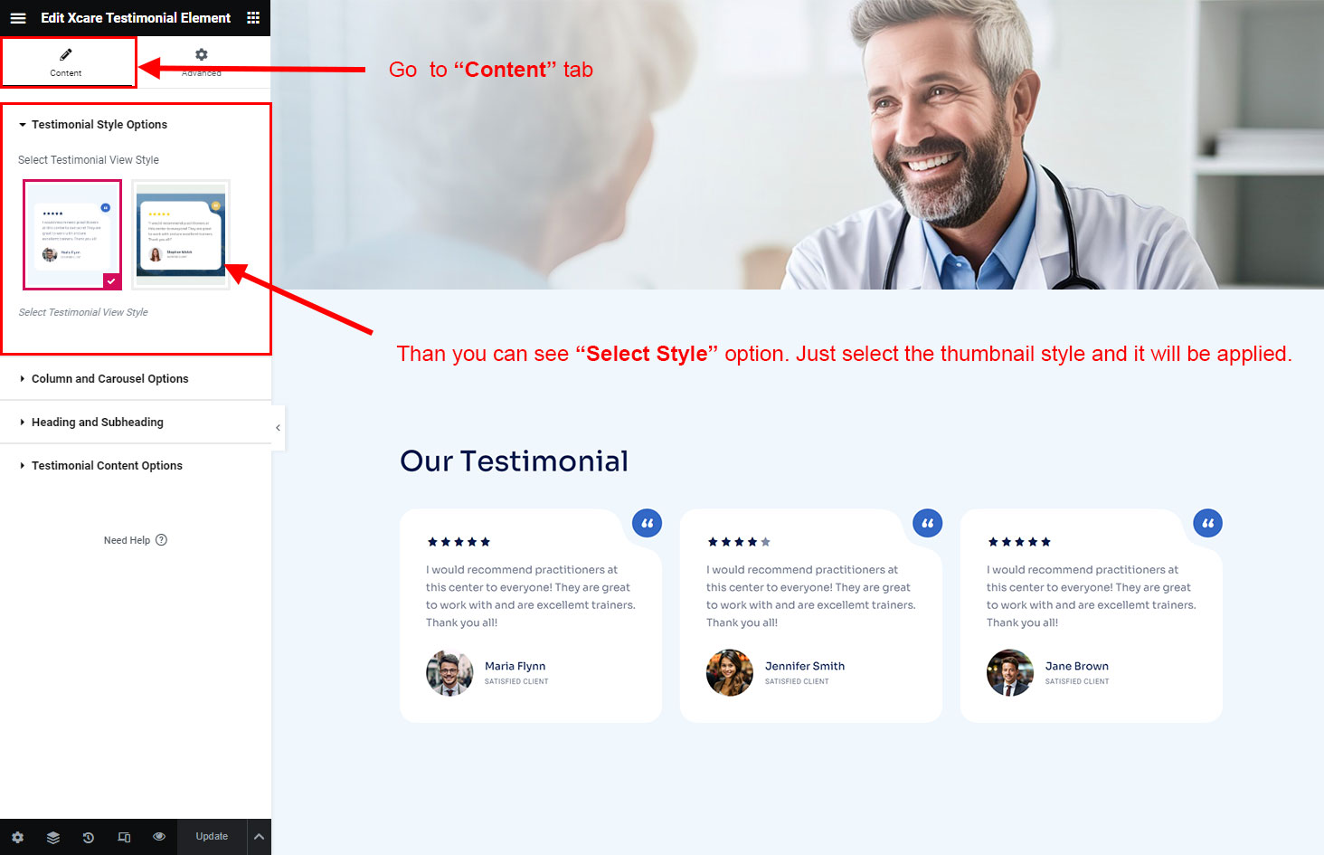Expand Column and Carousel Options section
Screen dimensions: 1324x855
(x=109, y=379)
